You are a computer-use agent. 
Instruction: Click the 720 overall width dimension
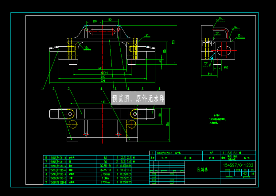[x=103, y=81]
